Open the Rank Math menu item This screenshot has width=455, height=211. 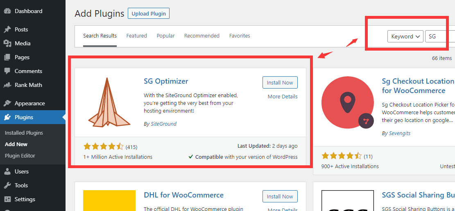[x=33, y=85]
